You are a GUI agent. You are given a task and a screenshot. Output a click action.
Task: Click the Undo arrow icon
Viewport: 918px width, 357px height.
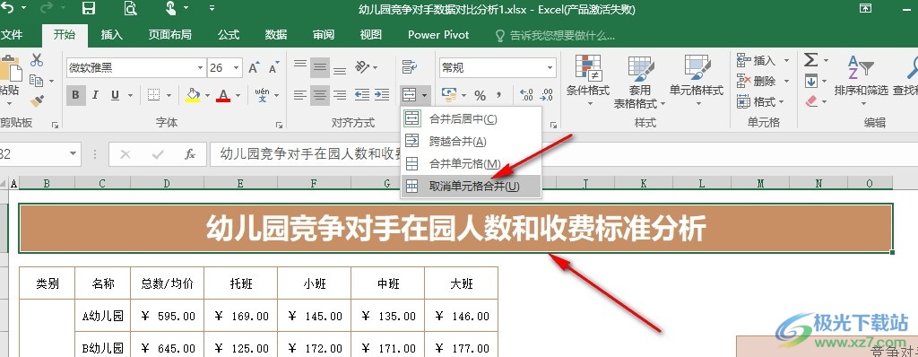pos(7,8)
